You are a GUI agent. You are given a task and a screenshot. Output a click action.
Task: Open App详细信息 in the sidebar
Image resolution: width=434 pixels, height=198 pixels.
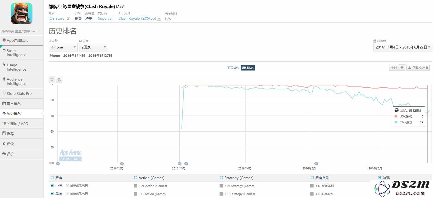[x=22, y=40]
